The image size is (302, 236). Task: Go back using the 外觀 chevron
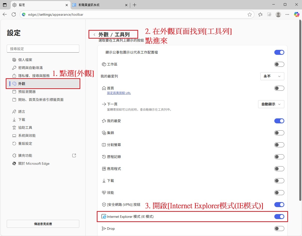click(x=94, y=35)
